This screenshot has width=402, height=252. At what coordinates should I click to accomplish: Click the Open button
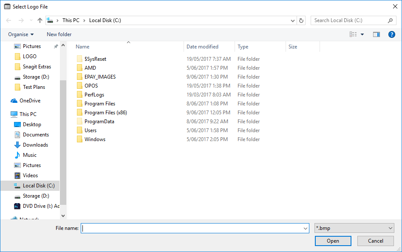pyautogui.click(x=333, y=241)
